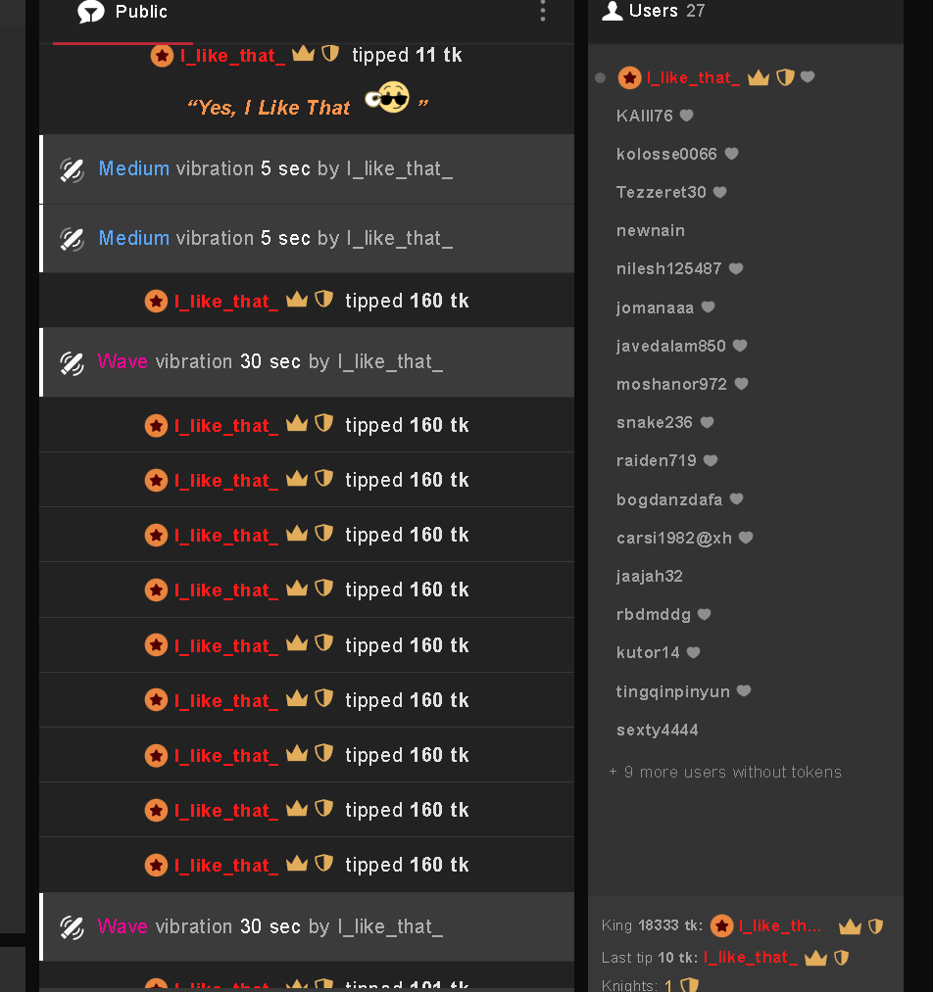
Task: Click the vibration icon on the top Wave row
Action: 72,362
